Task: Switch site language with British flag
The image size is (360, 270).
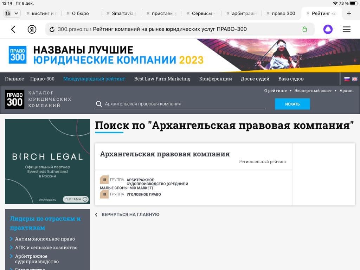Action: click(x=354, y=79)
